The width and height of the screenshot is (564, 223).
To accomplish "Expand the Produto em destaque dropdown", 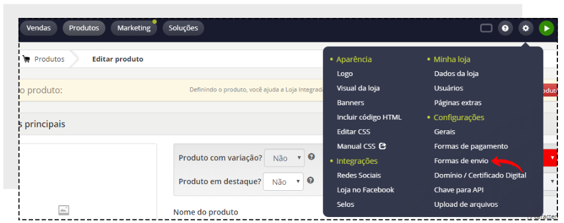I will (x=283, y=182).
